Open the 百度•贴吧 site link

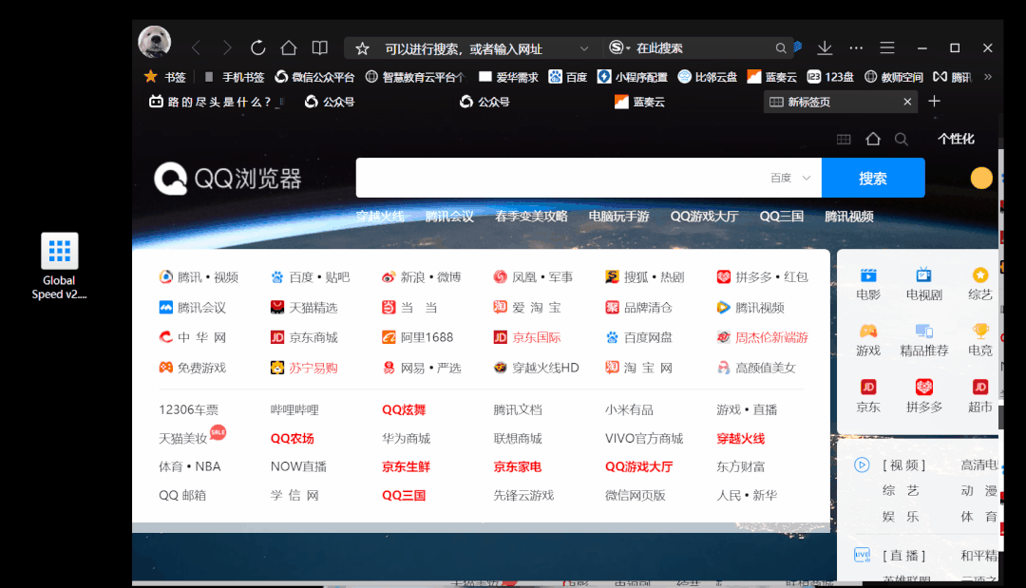pyautogui.click(x=310, y=277)
